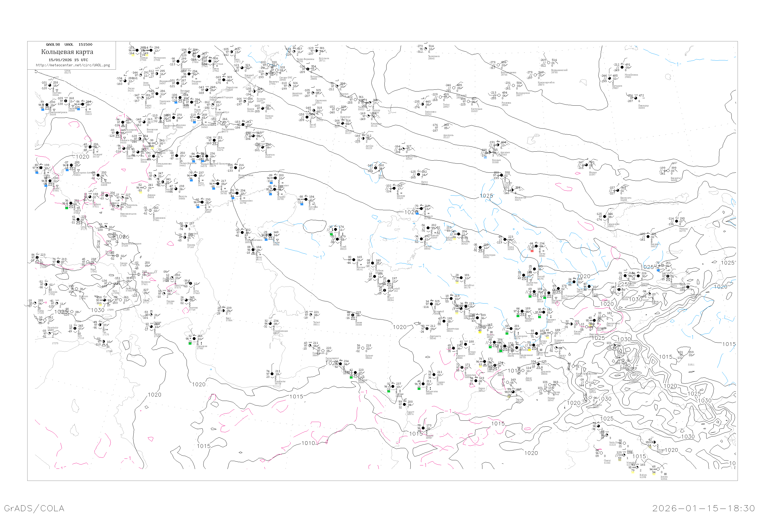The width and height of the screenshot is (771, 514).
Task: Click the 15/01/2026 15 UTC date text
Action: [x=68, y=60]
